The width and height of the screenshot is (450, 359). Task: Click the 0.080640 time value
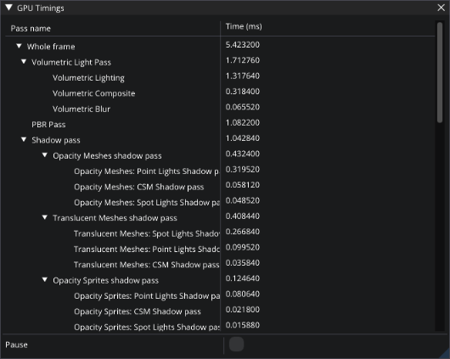pyautogui.click(x=243, y=294)
